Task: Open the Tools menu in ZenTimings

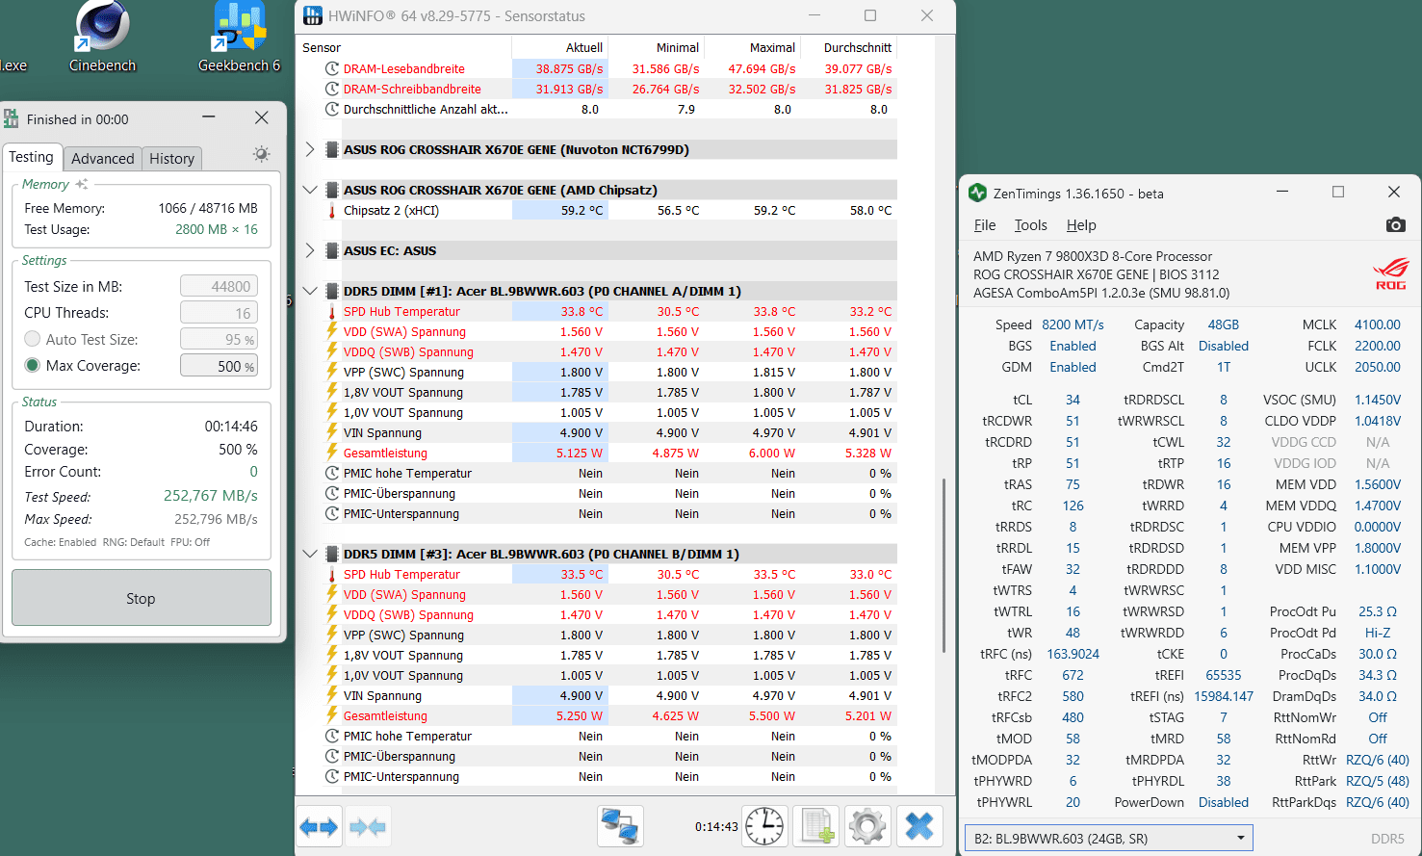Action: [x=1030, y=224]
